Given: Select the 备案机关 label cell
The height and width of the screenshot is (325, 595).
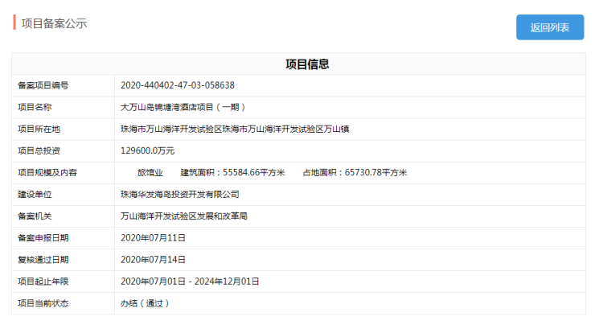Looking at the screenshot, I should coord(63,216).
